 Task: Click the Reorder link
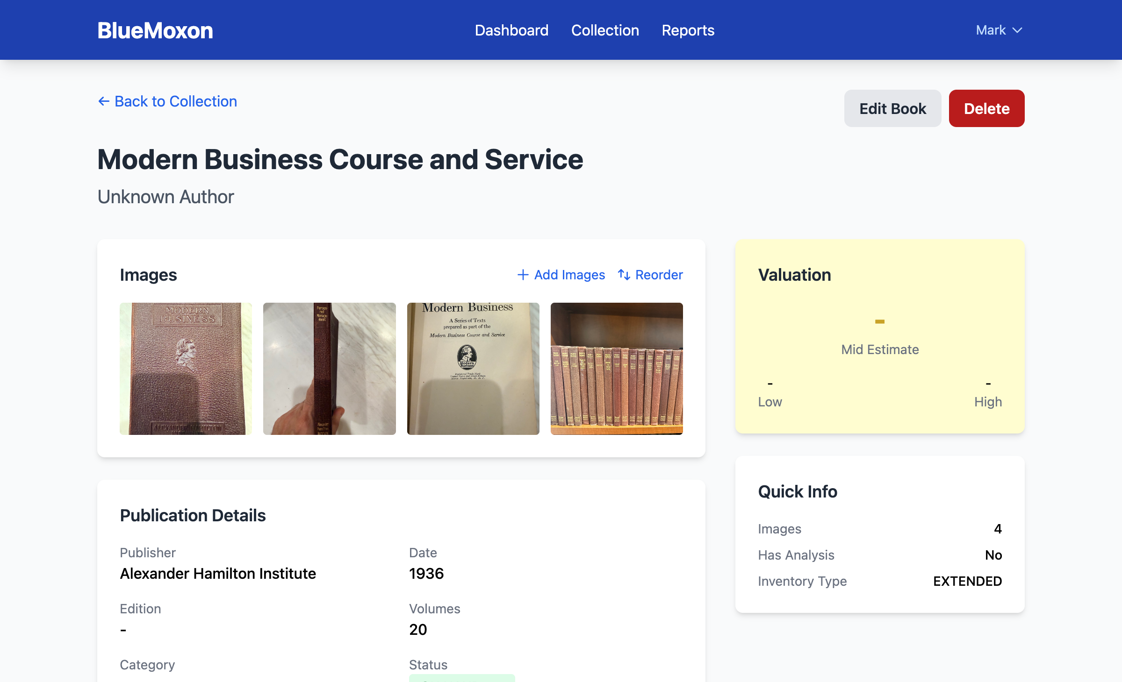pyautogui.click(x=659, y=275)
